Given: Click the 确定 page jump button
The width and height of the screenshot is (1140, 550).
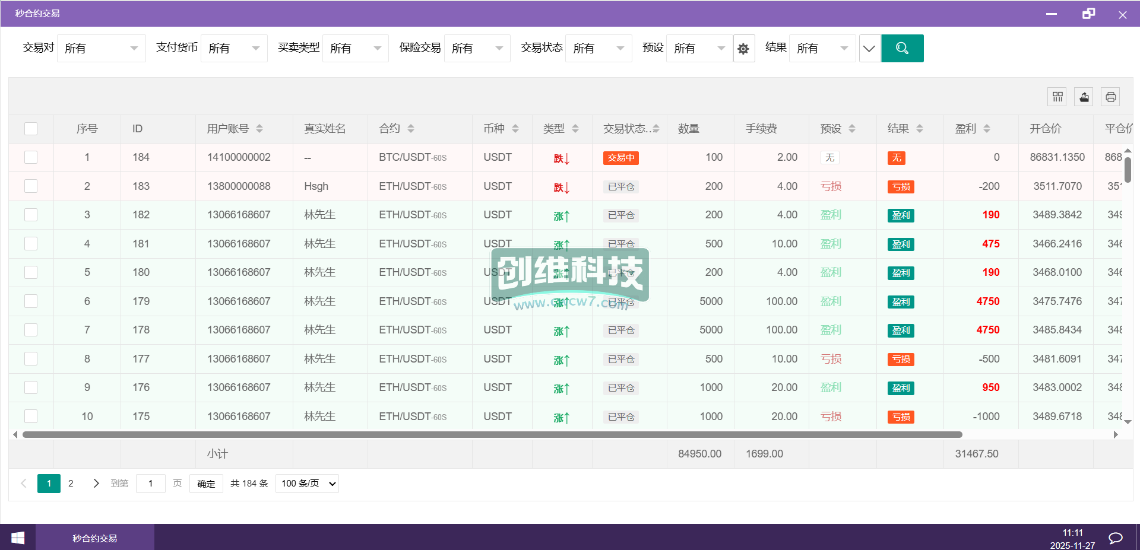Looking at the screenshot, I should pyautogui.click(x=206, y=484).
